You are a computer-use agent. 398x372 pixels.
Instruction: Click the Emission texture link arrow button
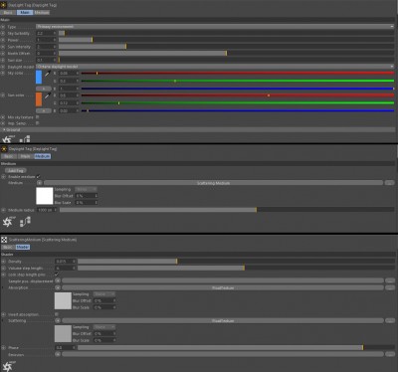(58, 354)
